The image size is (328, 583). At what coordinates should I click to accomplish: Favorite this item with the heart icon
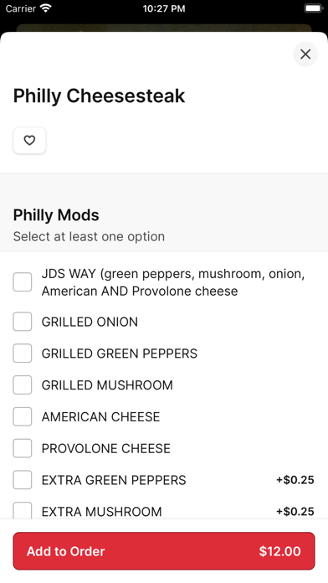point(29,141)
